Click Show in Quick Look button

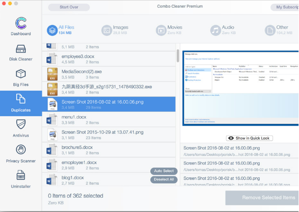coord(249,138)
